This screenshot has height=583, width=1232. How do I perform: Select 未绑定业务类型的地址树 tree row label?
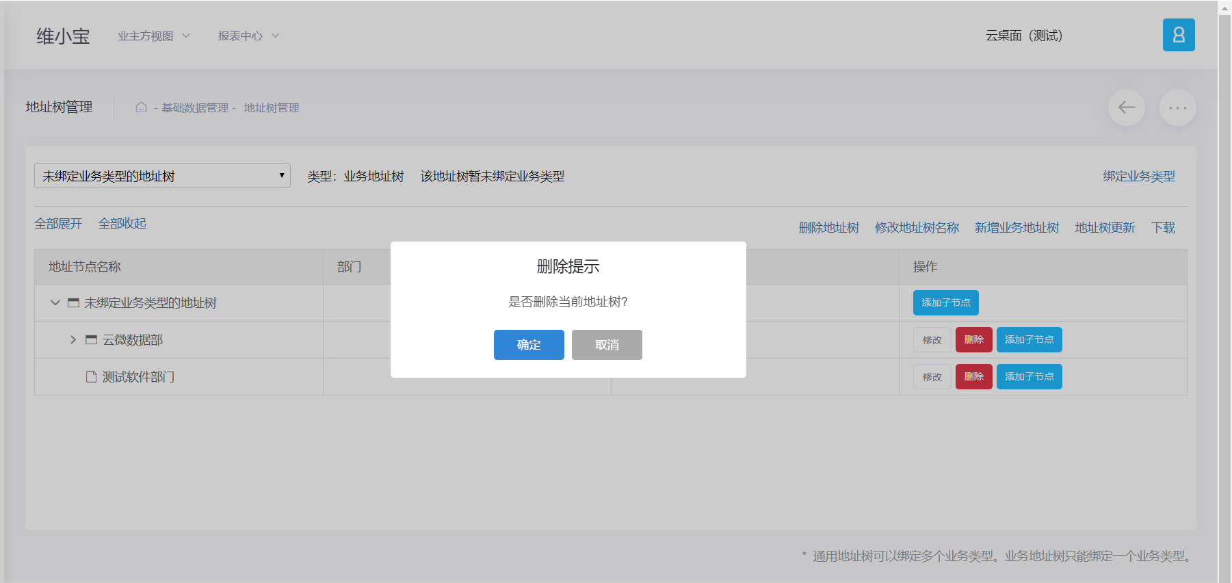150,303
